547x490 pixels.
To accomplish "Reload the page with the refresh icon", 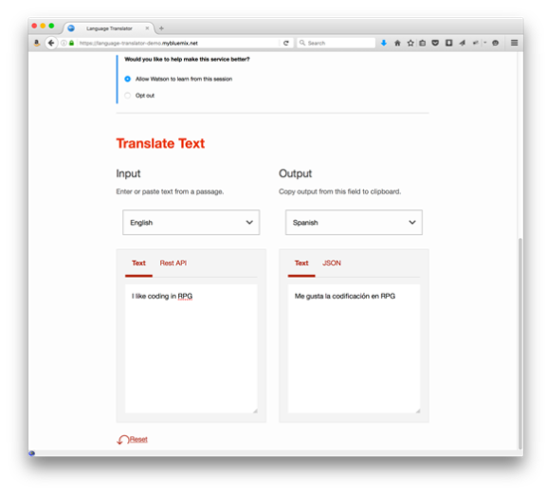I will pos(286,43).
